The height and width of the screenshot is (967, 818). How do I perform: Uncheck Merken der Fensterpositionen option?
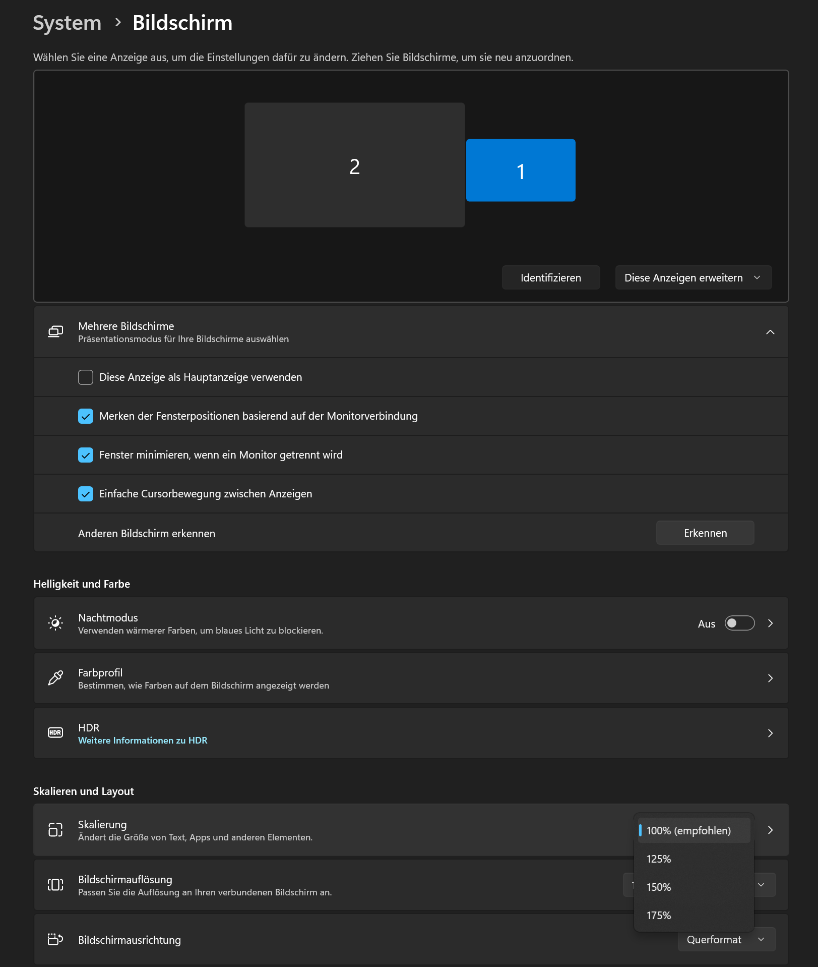[86, 416]
